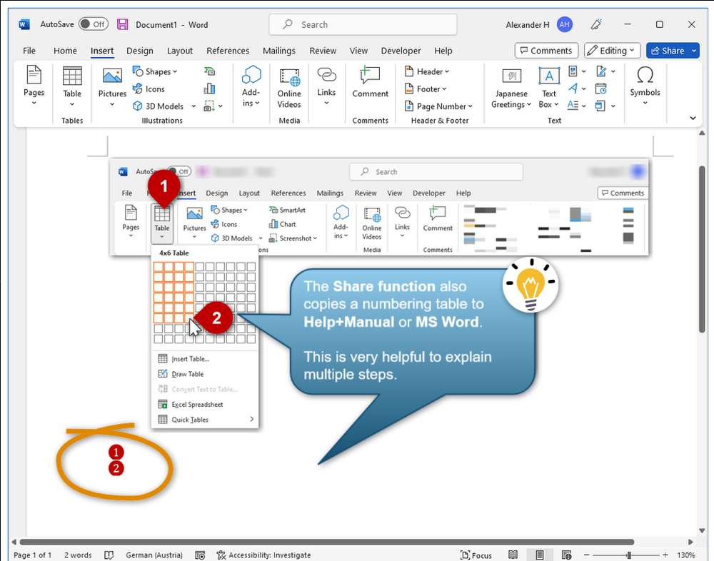Image resolution: width=714 pixels, height=561 pixels.
Task: Collapse the ribbon with the chevron
Action: click(x=693, y=118)
